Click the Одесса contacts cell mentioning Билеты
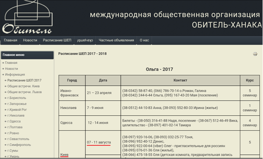The height and width of the screenshot is (159, 263). point(180,123)
